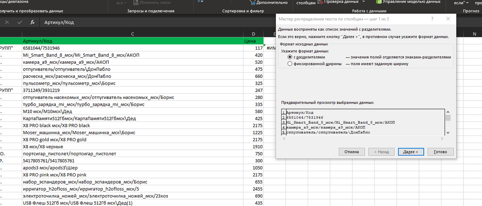Select the X8 PRO pink мск cell
The image size is (482, 206).
pyautogui.click(x=133, y=175)
